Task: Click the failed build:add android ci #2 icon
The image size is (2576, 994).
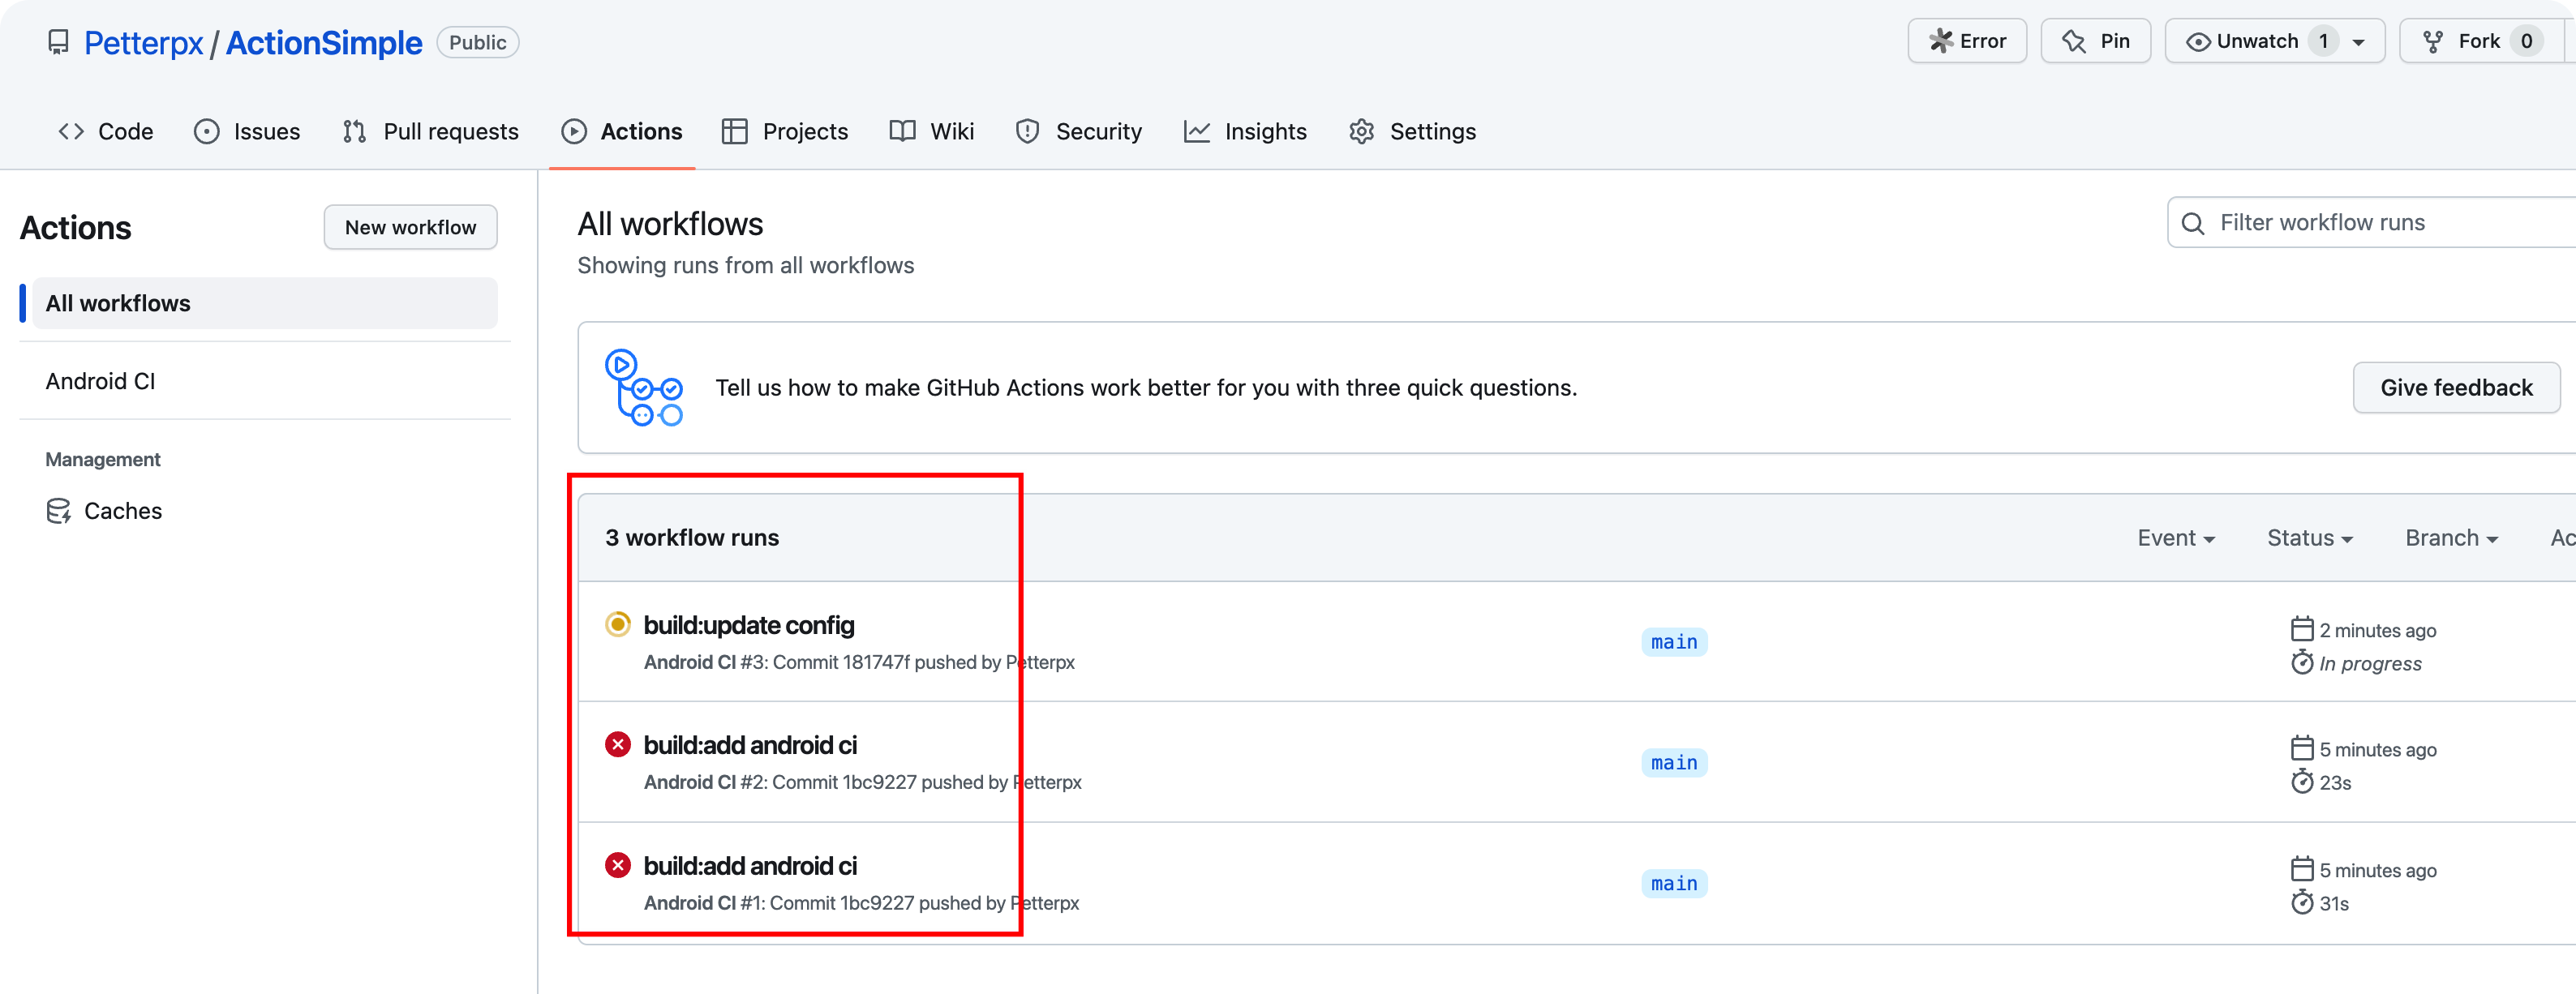Action: click(x=618, y=744)
